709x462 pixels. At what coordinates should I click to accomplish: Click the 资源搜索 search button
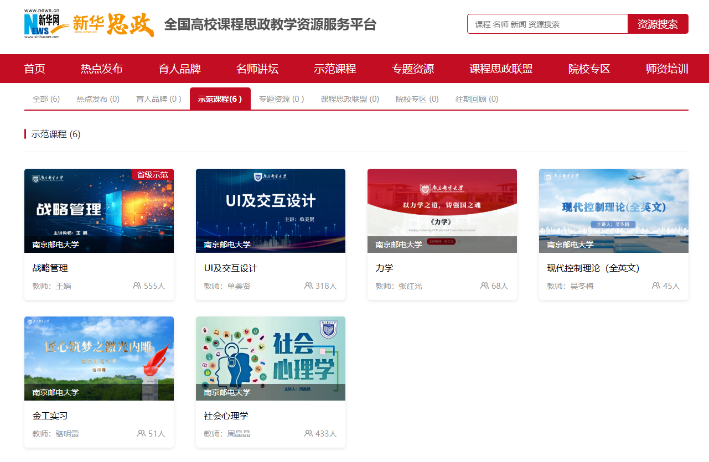[x=658, y=24]
